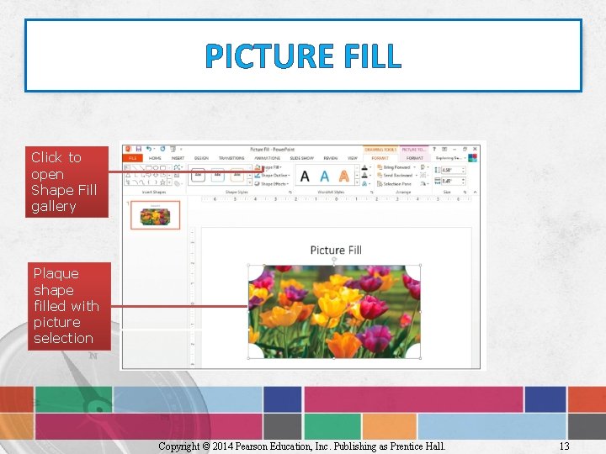Switch to the SLIDE SHOW tab
This screenshot has width=606, height=454.
[x=302, y=158]
